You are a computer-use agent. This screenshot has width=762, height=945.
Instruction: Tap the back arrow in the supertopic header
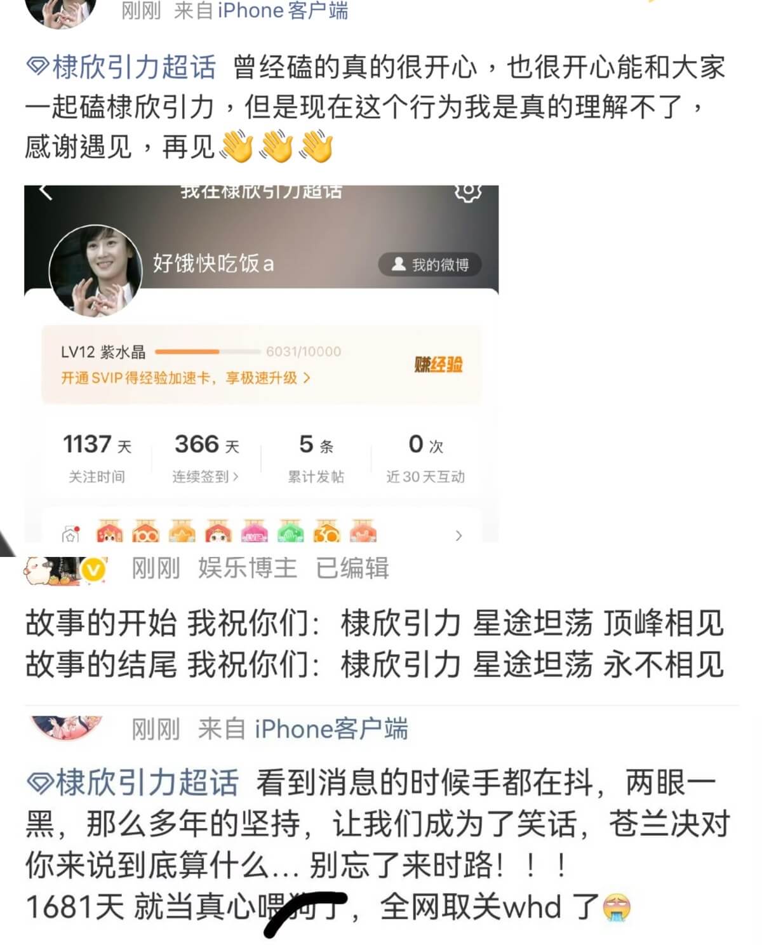tap(45, 191)
